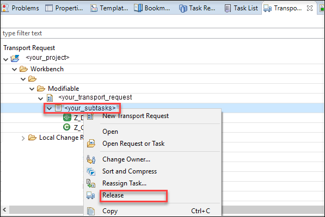Switch to the Problems tab
Image resolution: width=325 pixels, height=217 pixels.
tap(20, 8)
